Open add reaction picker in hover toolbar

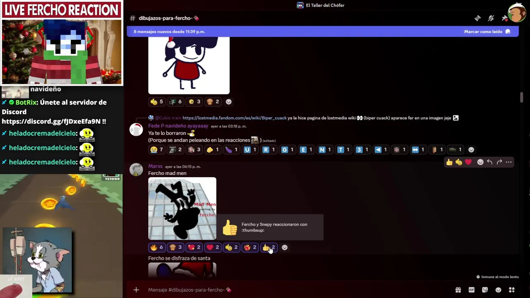pos(480,162)
